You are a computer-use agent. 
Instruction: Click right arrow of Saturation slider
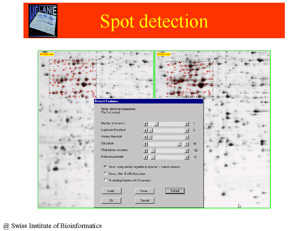coord(187,144)
